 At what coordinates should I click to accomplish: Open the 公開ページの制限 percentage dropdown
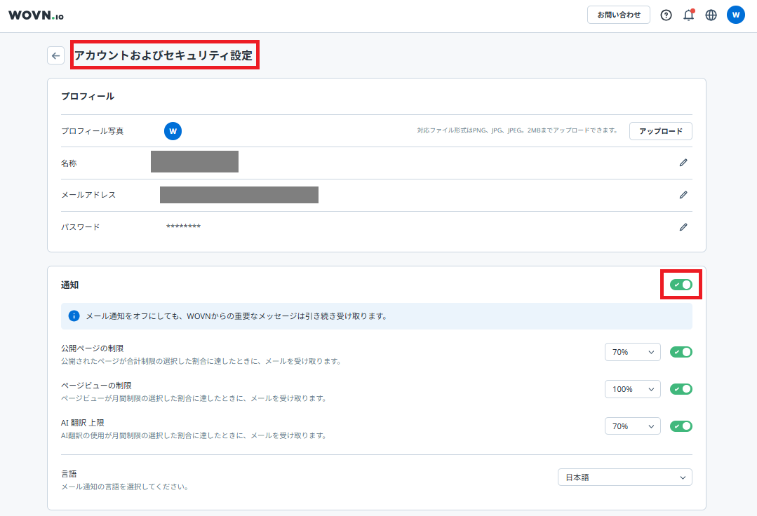coord(632,351)
